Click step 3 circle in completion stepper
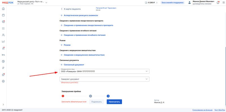The width and height of the screenshot is (226, 112). 108,96
